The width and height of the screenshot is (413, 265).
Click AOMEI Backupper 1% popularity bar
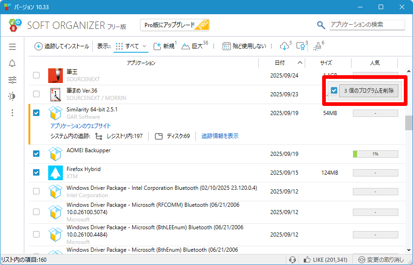coord(375,154)
